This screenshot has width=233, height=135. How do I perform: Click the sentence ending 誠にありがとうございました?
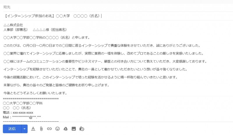[x=102, y=46]
